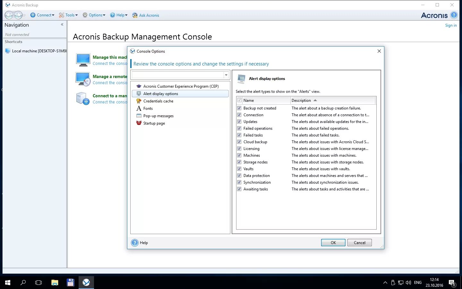Image resolution: width=462 pixels, height=289 pixels.
Task: Click the Alert display options header icon
Action: (242, 79)
